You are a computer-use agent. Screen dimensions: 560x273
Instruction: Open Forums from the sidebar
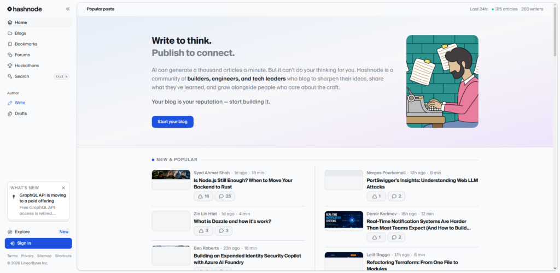tap(38, 55)
